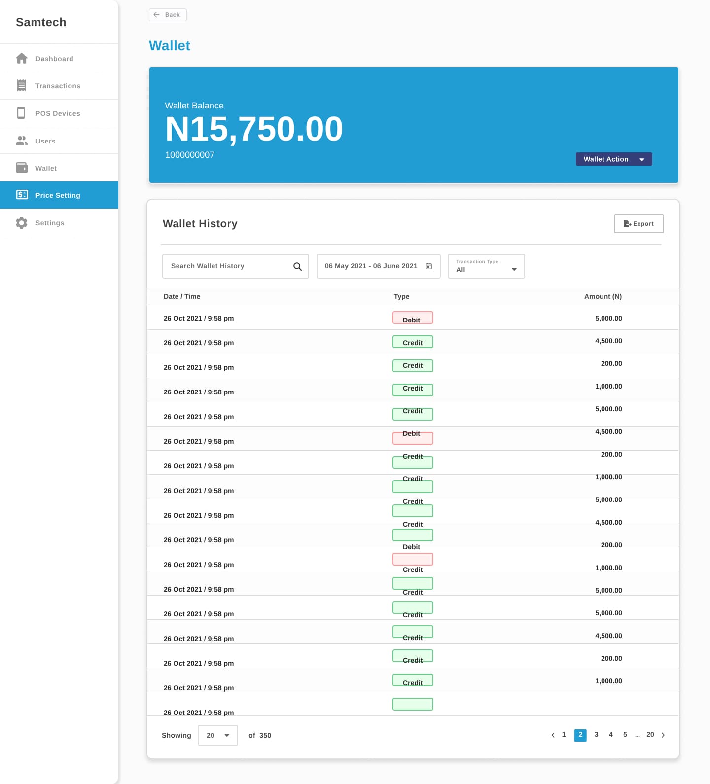Open the Users menu item

[x=59, y=141]
